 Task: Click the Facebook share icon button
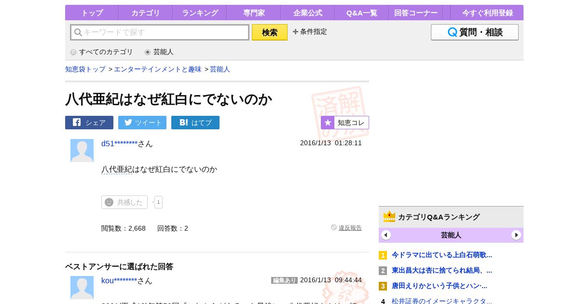click(89, 123)
